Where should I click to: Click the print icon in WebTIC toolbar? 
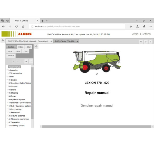pos(146,41)
